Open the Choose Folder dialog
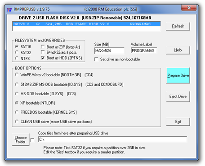The height and width of the screenshot is (166, 205). point(21,140)
